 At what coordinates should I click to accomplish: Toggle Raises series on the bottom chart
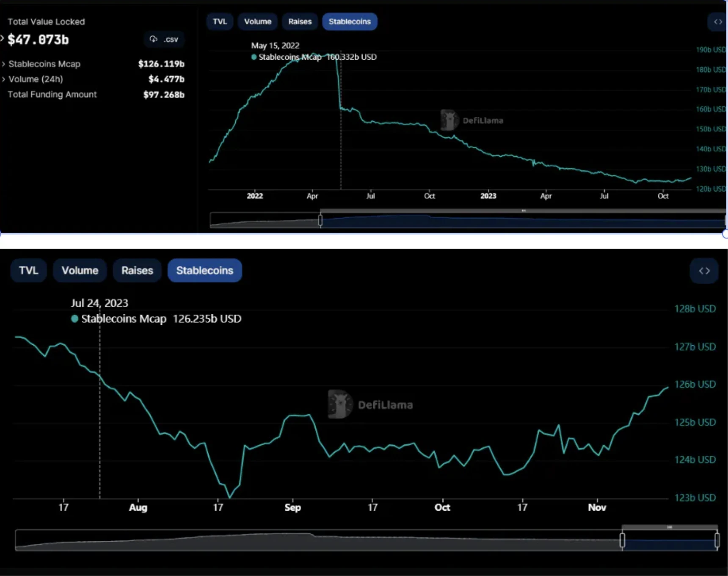pyautogui.click(x=137, y=271)
